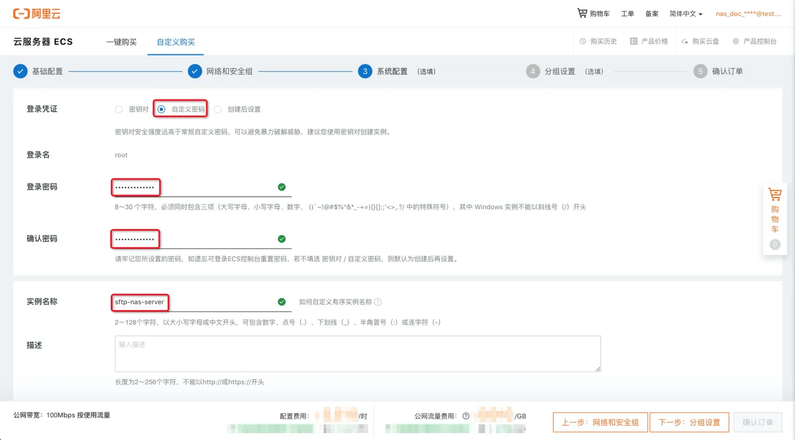Click step 3 system configuration circle
The height and width of the screenshot is (440, 795).
pyautogui.click(x=365, y=71)
